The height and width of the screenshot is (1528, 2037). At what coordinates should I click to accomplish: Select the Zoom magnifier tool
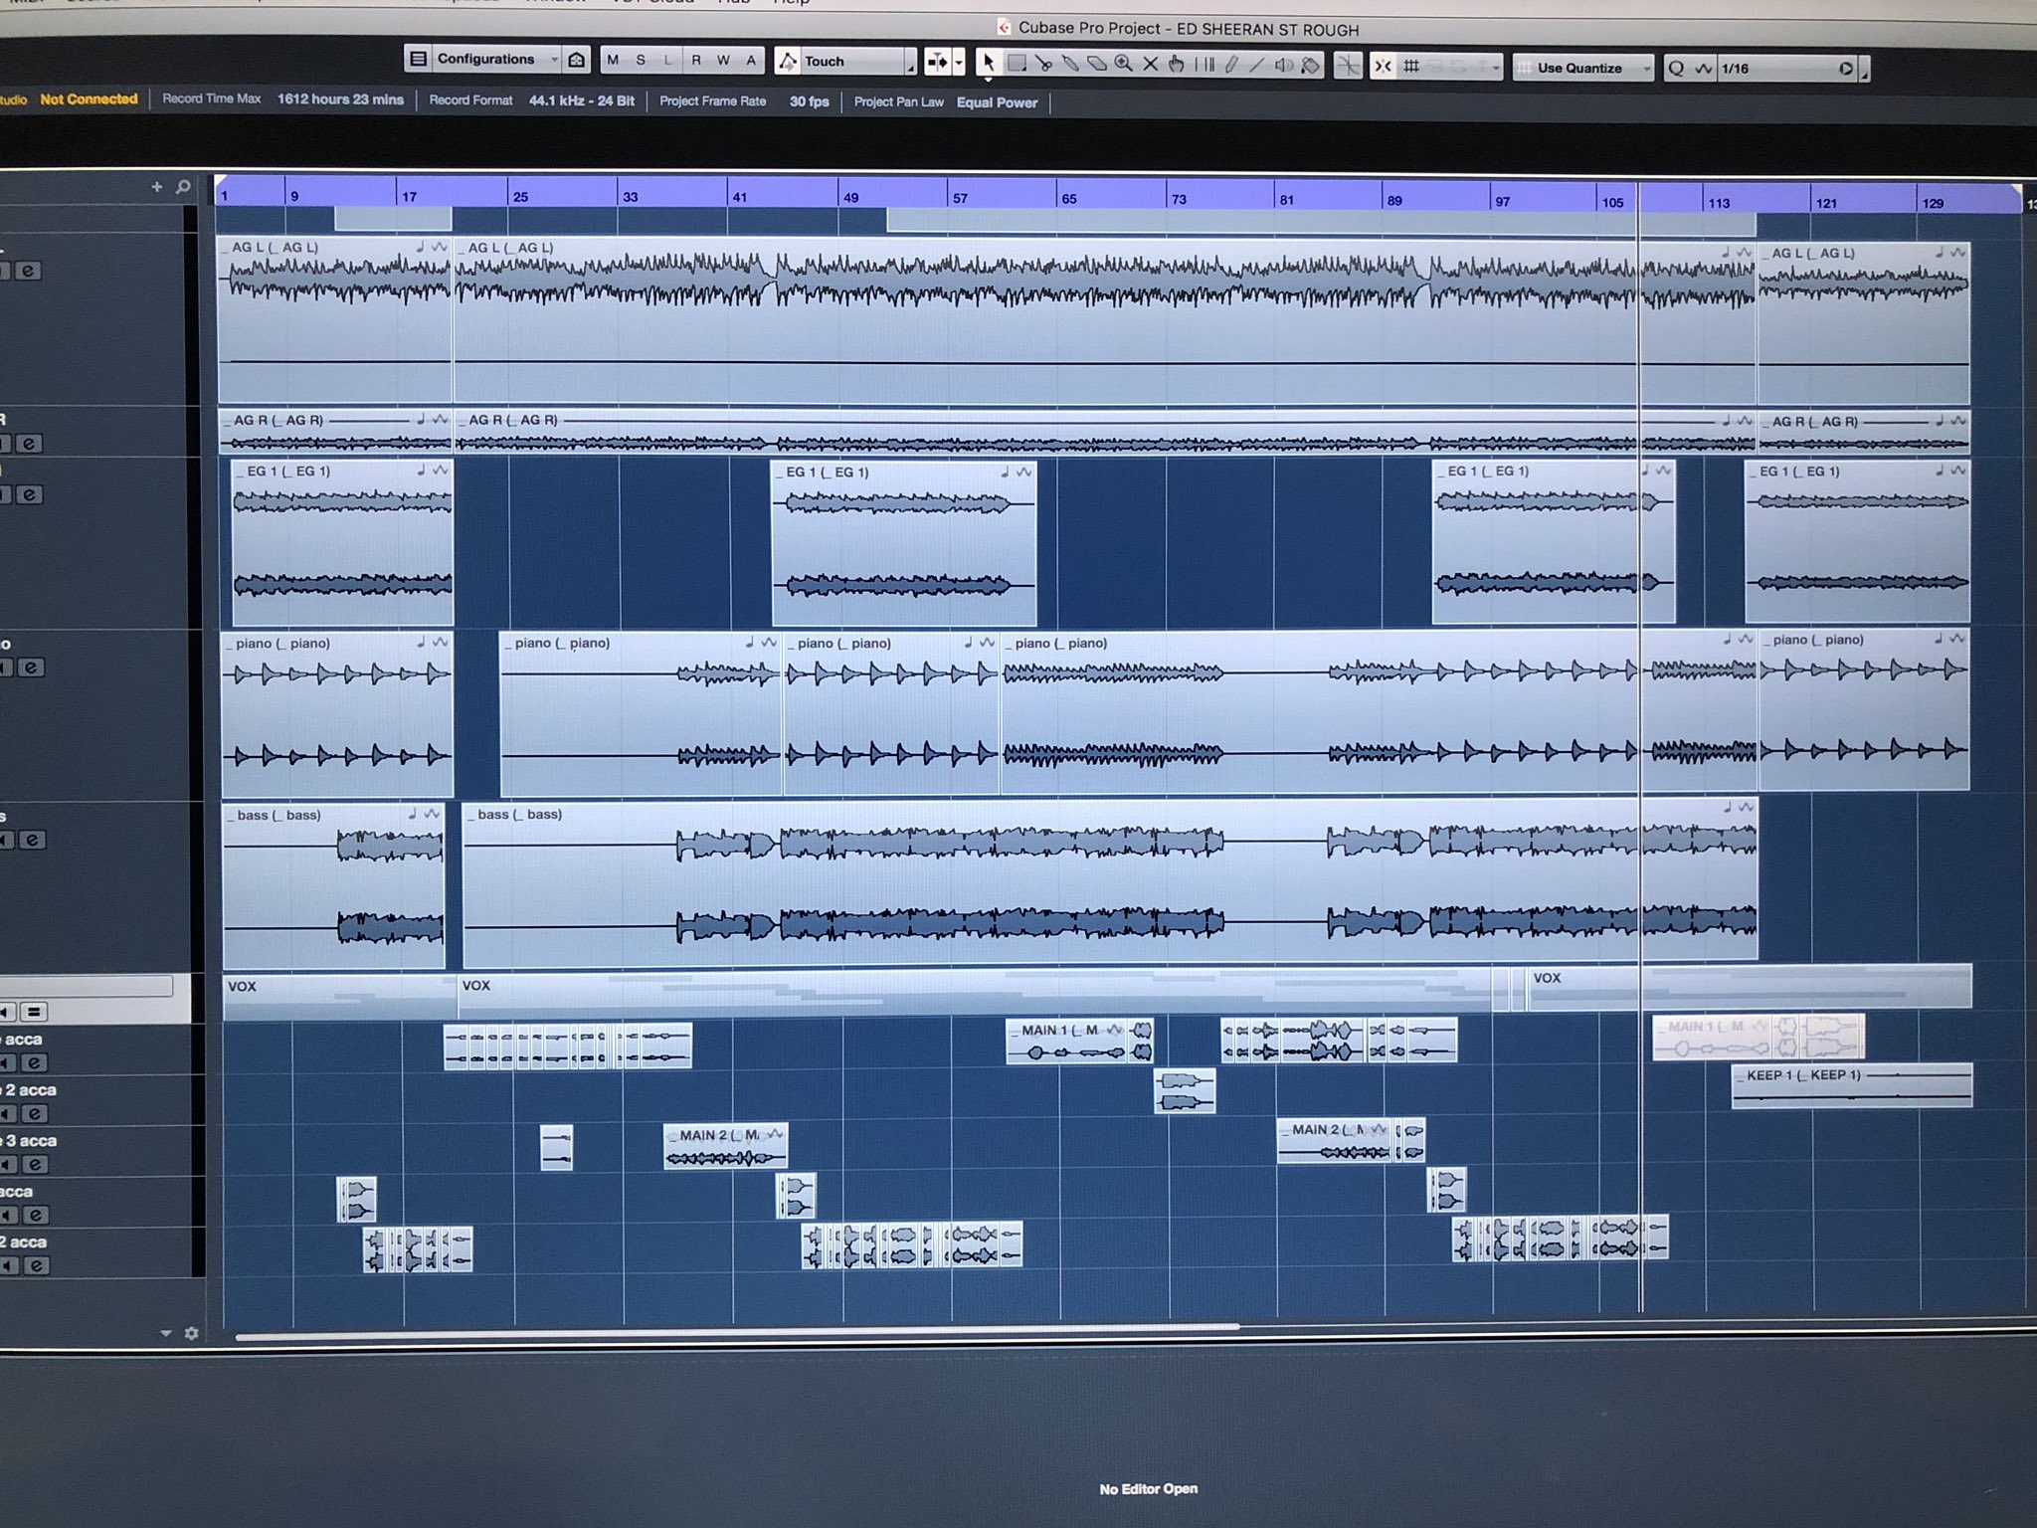pos(1123,64)
